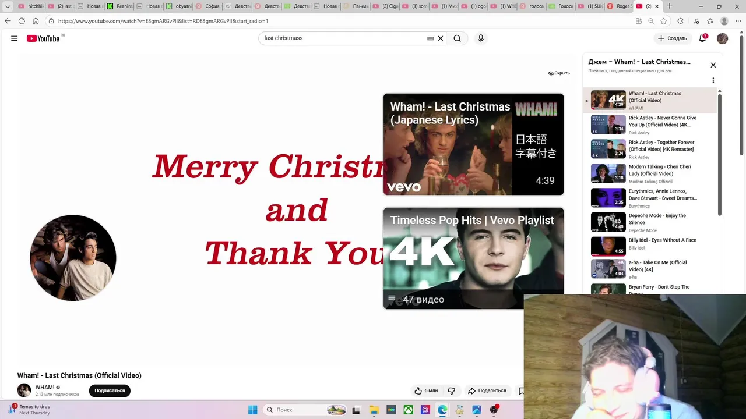
Task: Open the zoom indicator in address bar
Action: (651, 21)
